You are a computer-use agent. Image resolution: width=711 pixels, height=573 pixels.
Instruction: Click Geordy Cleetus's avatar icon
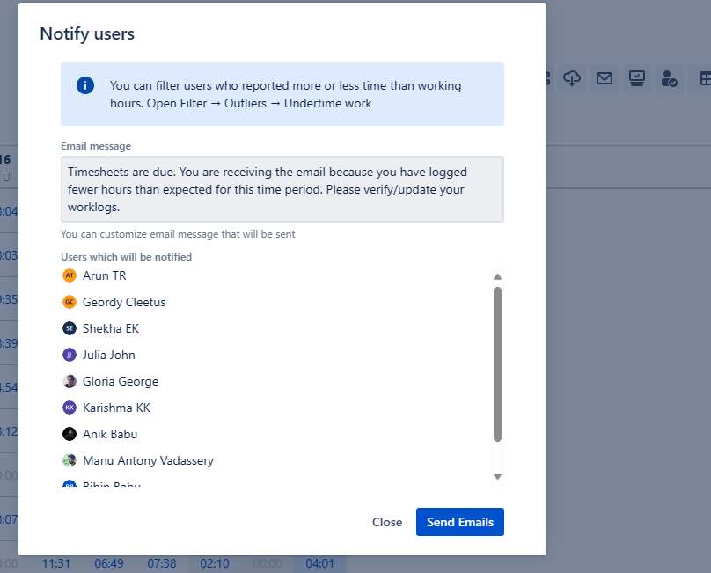tap(70, 302)
